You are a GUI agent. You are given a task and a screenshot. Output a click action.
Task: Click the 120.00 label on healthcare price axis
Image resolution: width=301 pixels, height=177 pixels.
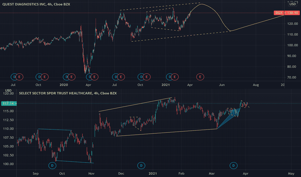[x=8, y=94]
